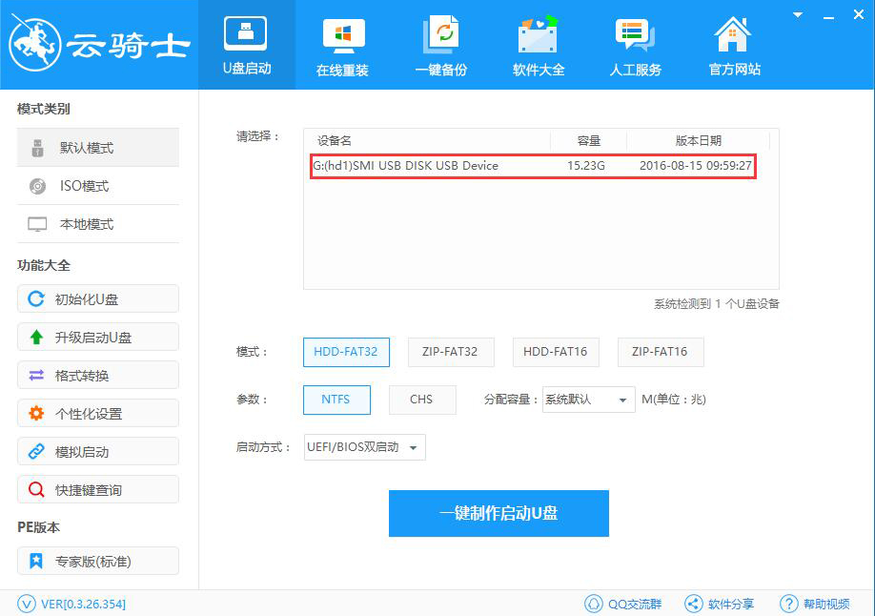The width and height of the screenshot is (875, 616).
Task: Click the QQ penguin icon in status bar
Action: [593, 604]
